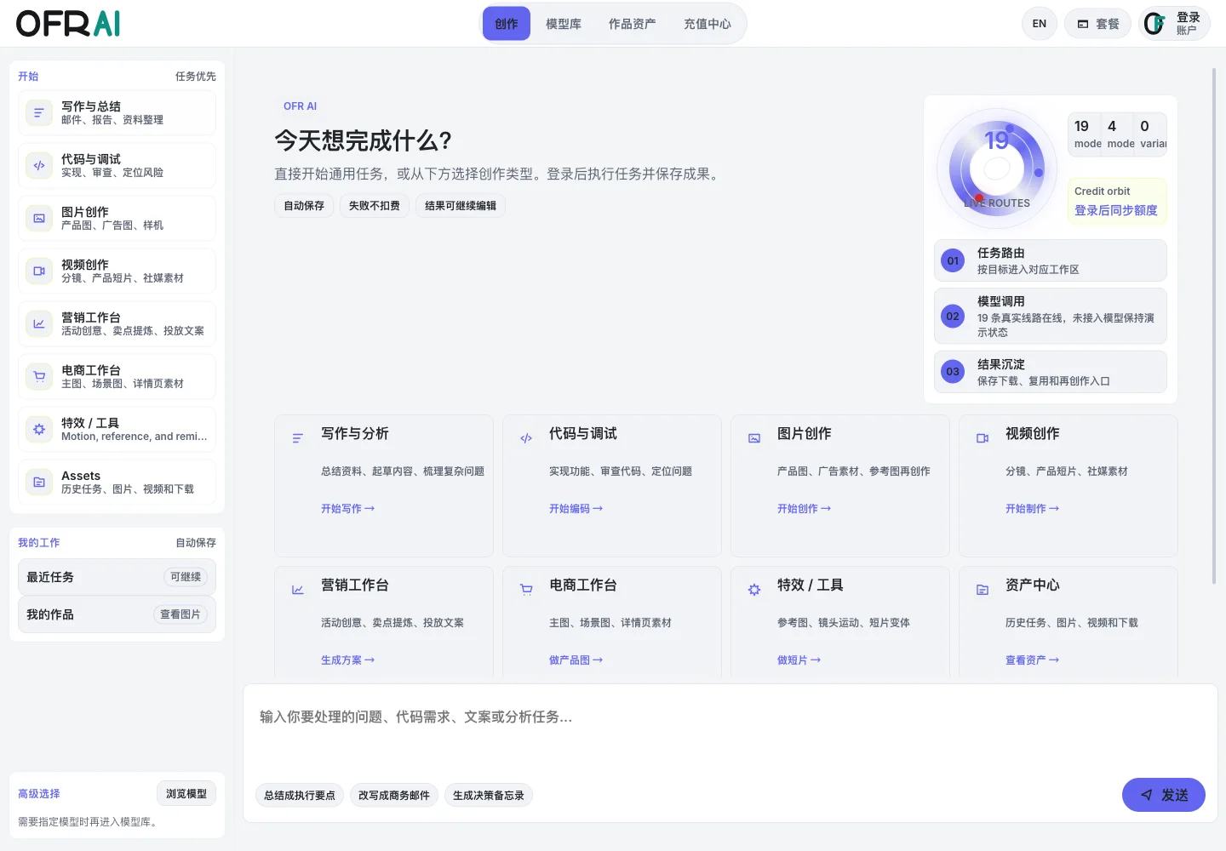Open the 作品资产 tab
Screen dimensions: 1226x851
click(x=633, y=24)
